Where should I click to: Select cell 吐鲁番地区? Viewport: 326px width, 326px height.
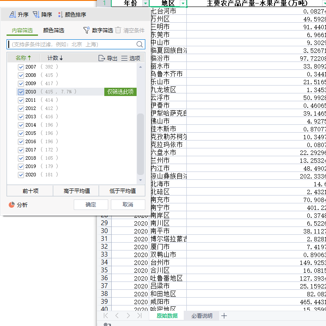[x=168, y=278]
